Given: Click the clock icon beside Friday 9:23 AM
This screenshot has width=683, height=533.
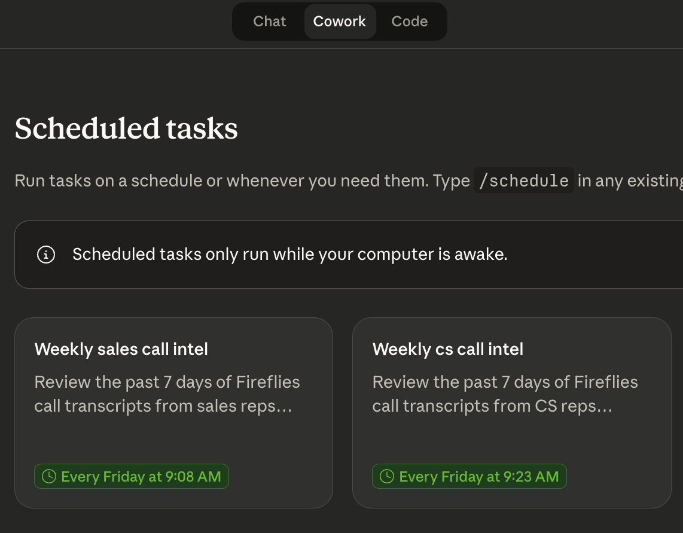Looking at the screenshot, I should point(387,476).
